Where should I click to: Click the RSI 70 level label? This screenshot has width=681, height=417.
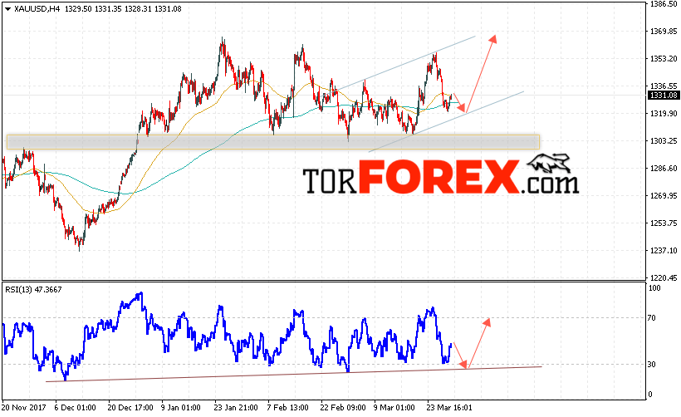tap(651, 318)
